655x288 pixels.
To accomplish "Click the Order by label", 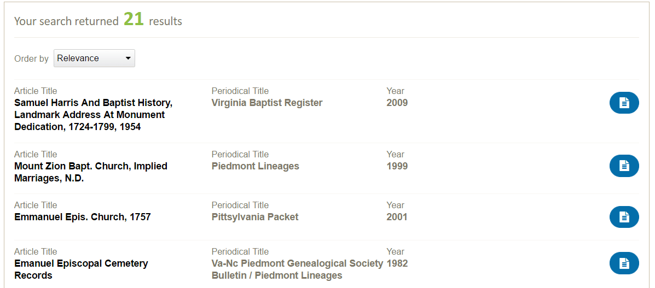I will pyautogui.click(x=31, y=59).
